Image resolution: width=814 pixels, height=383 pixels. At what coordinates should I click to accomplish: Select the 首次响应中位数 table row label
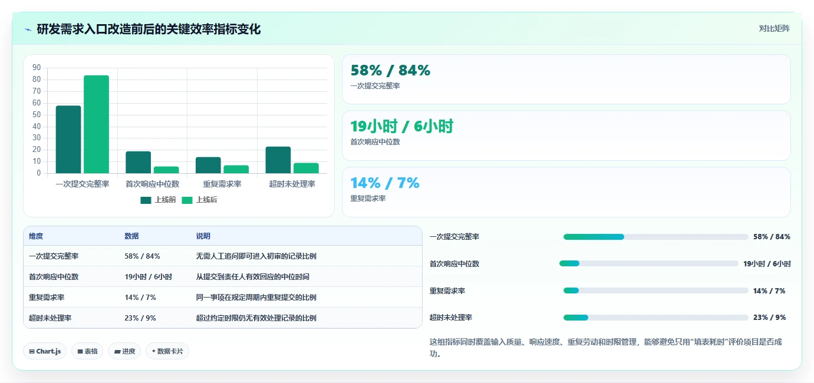click(54, 277)
